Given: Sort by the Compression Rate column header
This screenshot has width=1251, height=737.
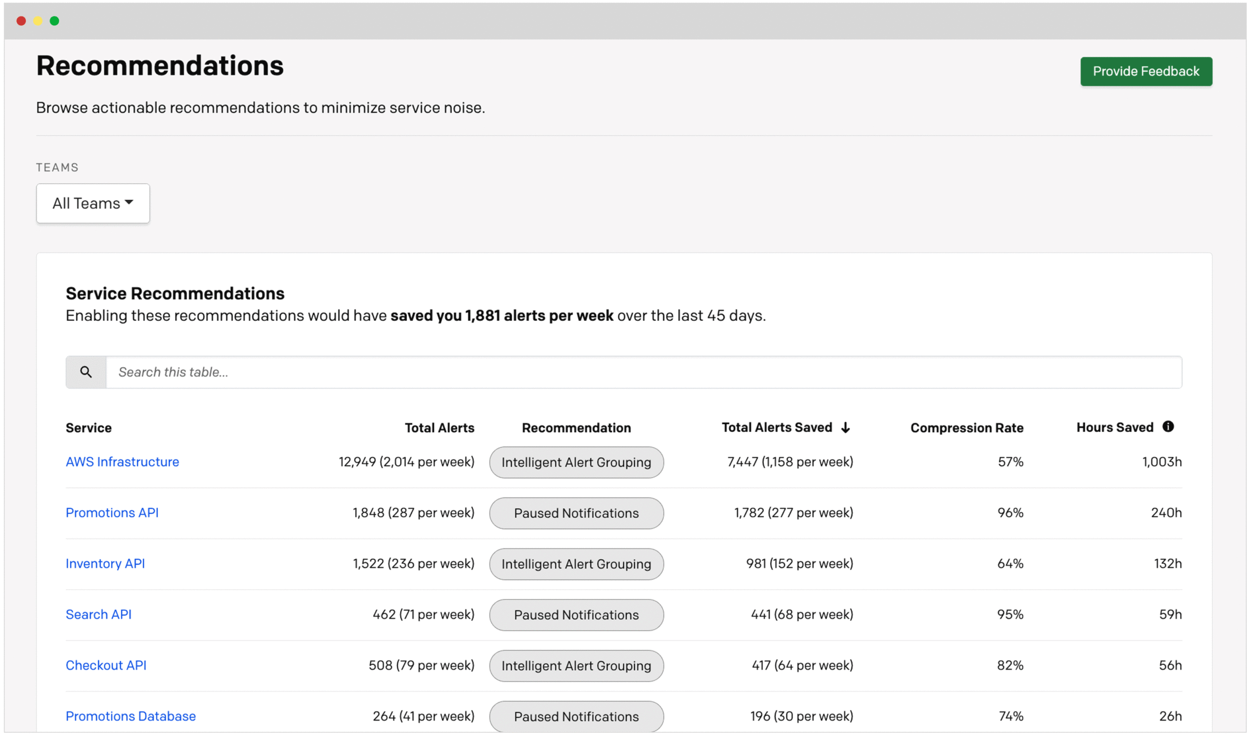Looking at the screenshot, I should tap(966, 428).
